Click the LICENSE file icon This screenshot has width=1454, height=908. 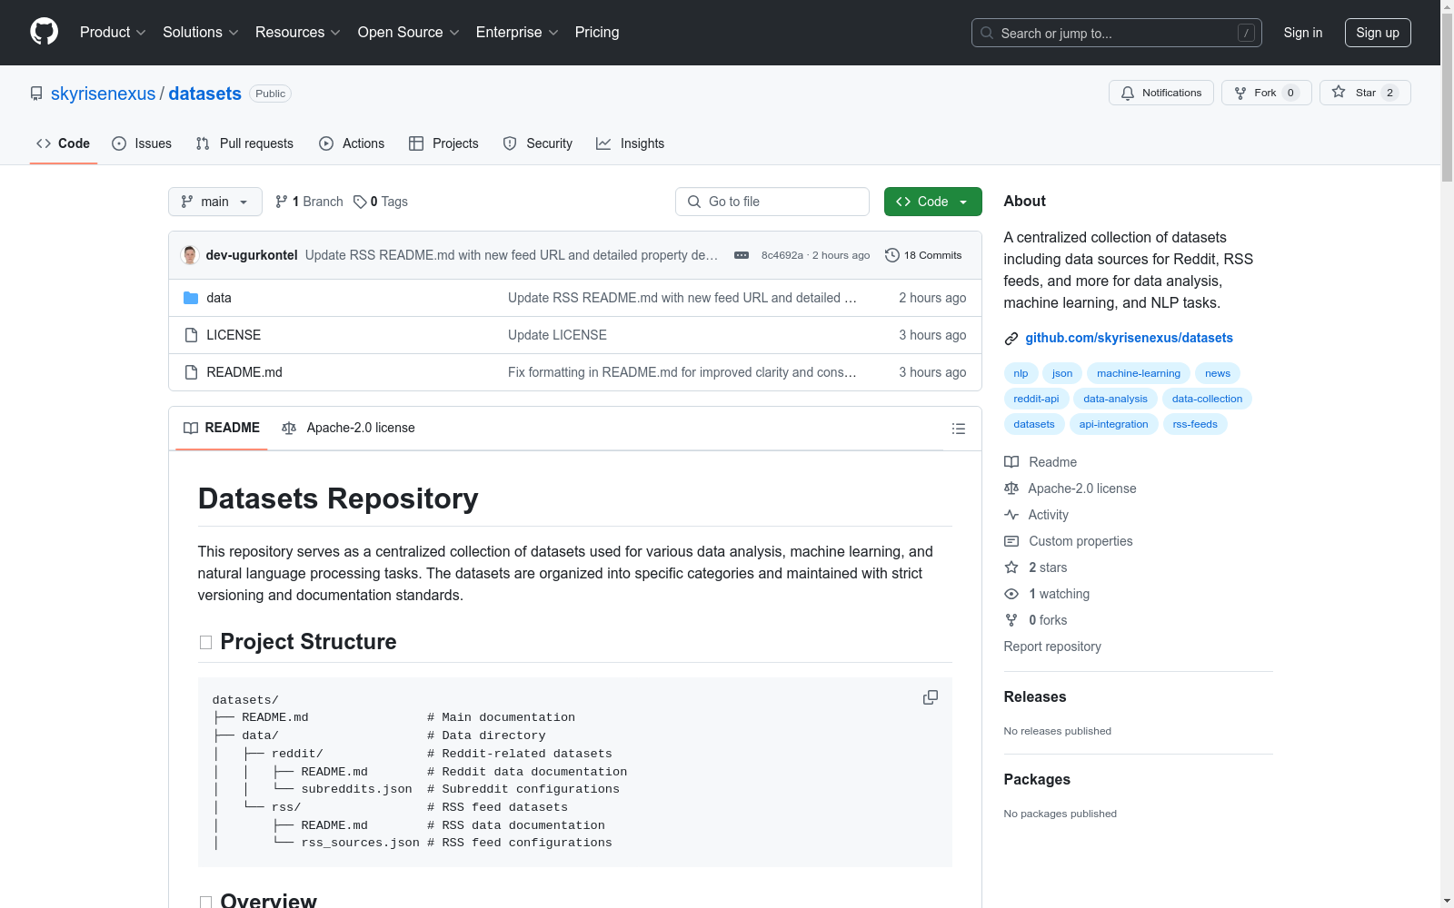tap(191, 335)
